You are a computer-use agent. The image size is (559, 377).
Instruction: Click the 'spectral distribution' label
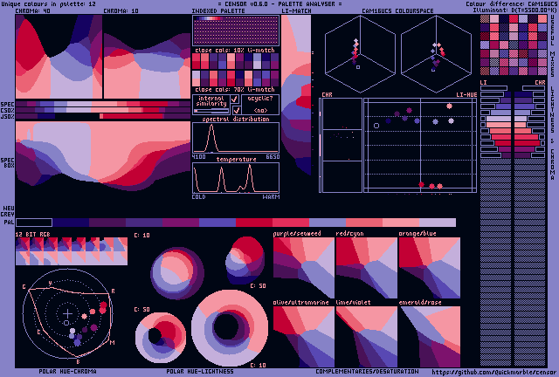pos(236,119)
